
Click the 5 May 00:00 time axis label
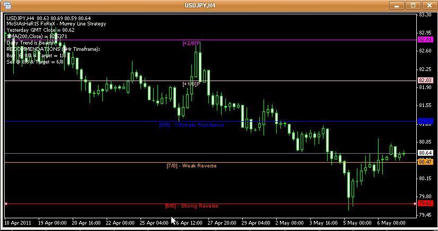click(357, 223)
